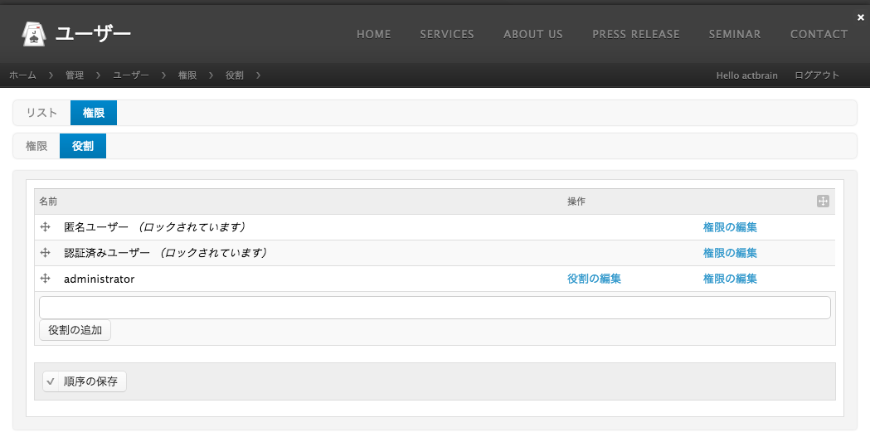Switch to the 権限 secondary tab
Screen dimensions: 870x437
36,146
